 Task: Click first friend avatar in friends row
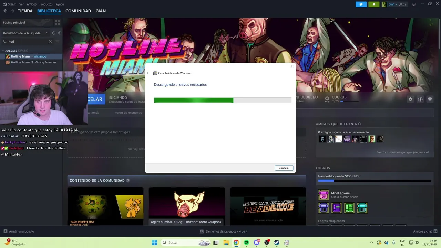coord(322,139)
